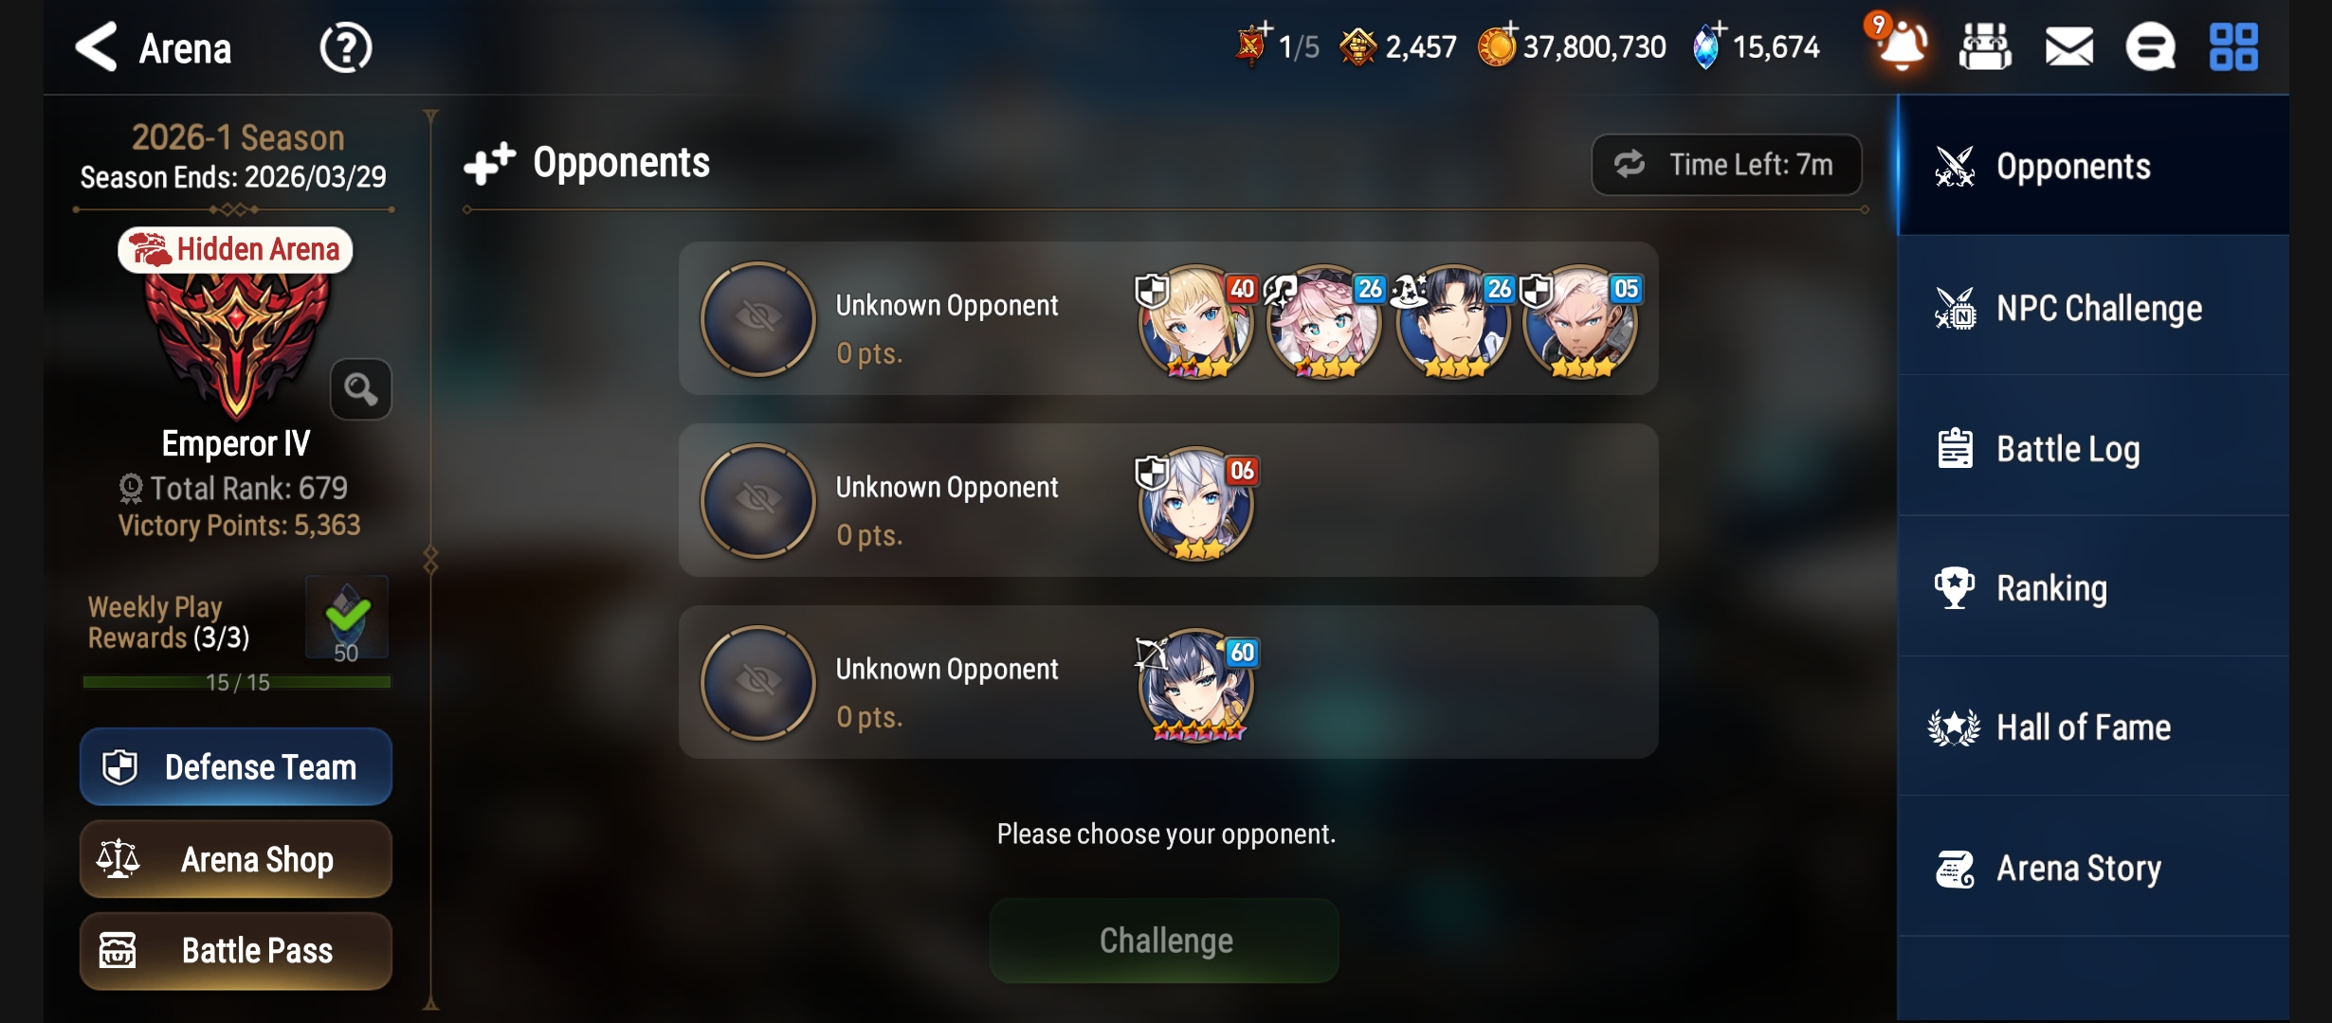Select the first Unknown Opponent hidden avatar

tap(757, 318)
